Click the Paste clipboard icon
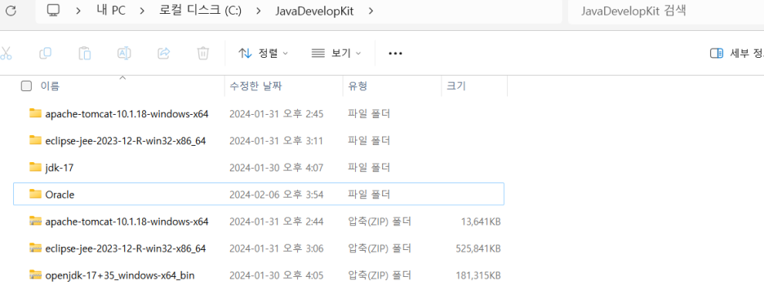Viewport: 764px width, 294px height. (85, 53)
